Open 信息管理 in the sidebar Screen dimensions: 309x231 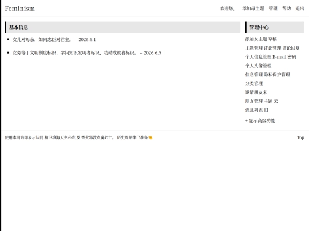click(254, 75)
